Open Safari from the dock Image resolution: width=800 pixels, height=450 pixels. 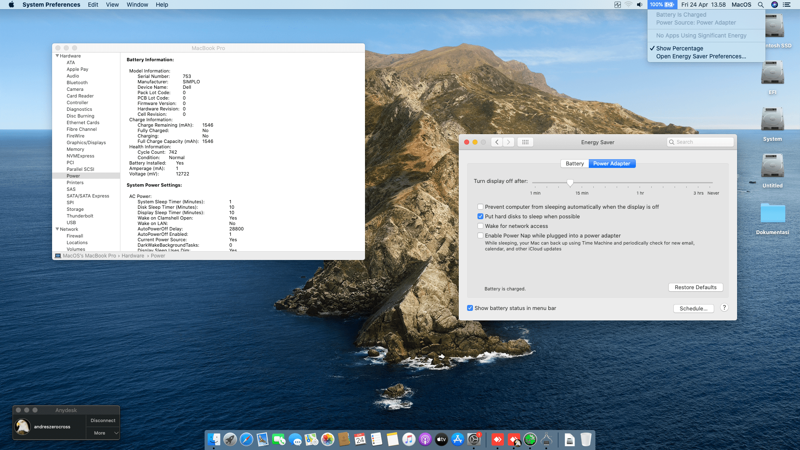coord(246,440)
